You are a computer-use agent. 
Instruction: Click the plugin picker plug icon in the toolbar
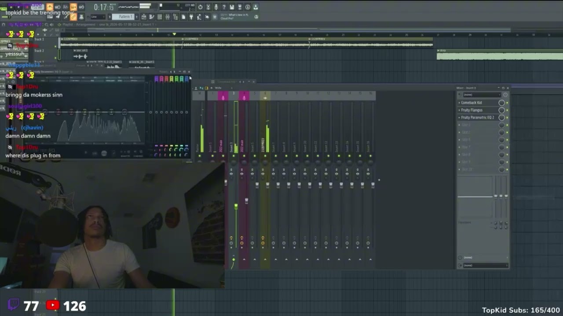pos(191,17)
